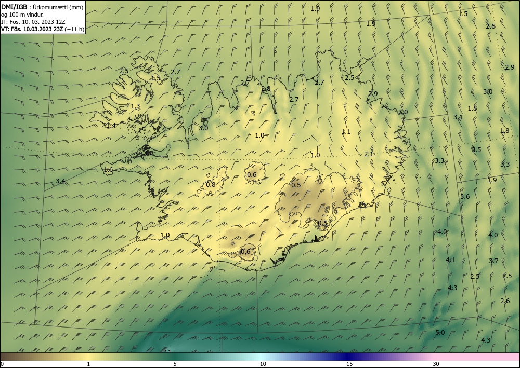Click the 3.6 value off the east coast
The width and height of the screenshot is (520, 368).
pyautogui.click(x=465, y=197)
